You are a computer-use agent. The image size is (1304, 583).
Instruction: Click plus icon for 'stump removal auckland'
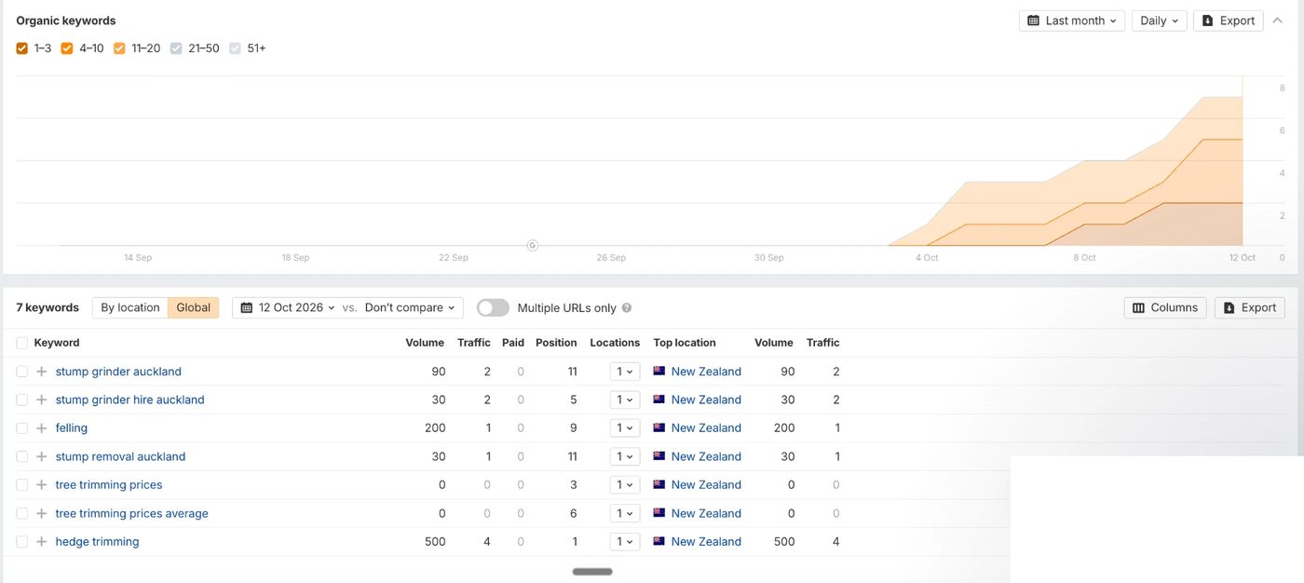click(x=41, y=456)
